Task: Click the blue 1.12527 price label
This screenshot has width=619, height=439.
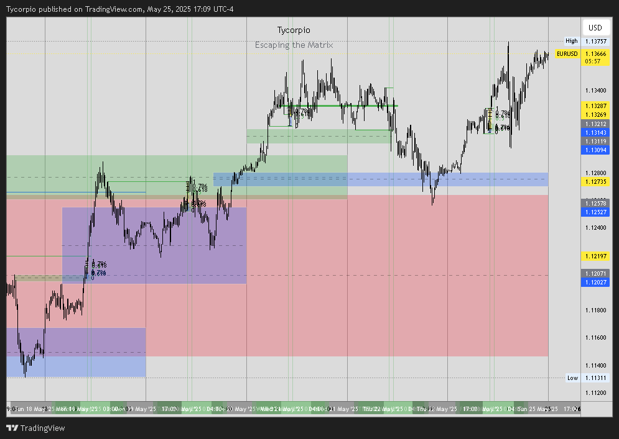Action: click(x=595, y=212)
